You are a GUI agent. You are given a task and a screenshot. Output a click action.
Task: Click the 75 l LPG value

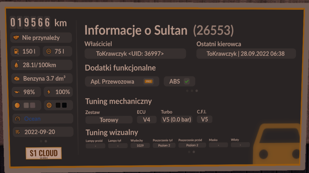pos(59,51)
